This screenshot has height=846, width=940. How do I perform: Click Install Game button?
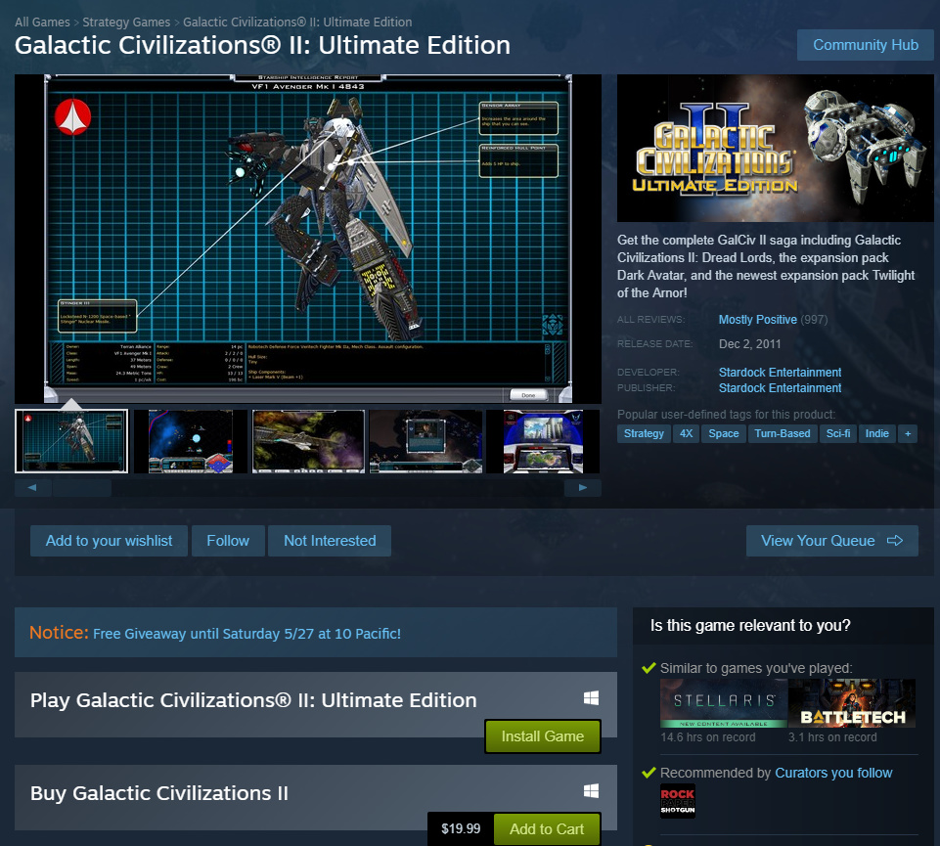click(543, 736)
